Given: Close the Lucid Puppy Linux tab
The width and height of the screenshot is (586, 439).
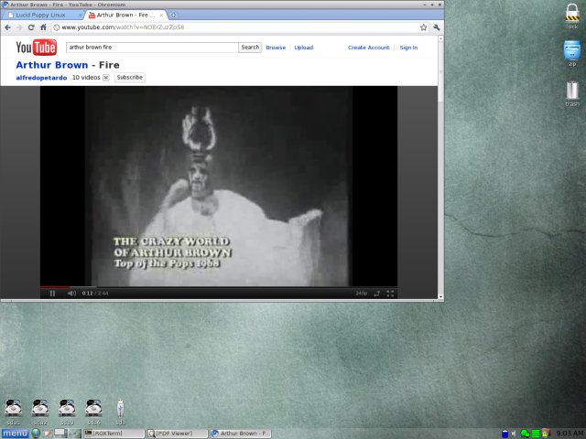Looking at the screenshot, I should [x=80, y=16].
